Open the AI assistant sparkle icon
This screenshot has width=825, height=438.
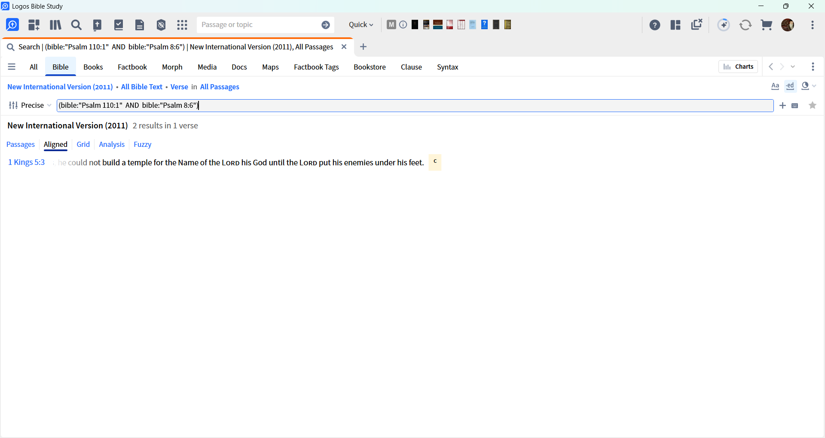(x=724, y=25)
